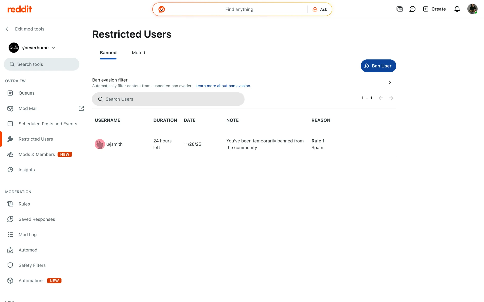Click the Mod Mail external link icon
This screenshot has height=302, width=484.
81,108
